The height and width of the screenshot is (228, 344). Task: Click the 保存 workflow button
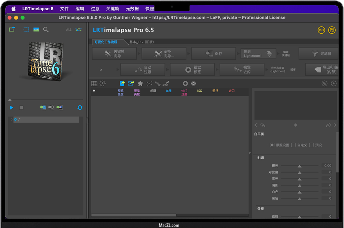pos(214,54)
